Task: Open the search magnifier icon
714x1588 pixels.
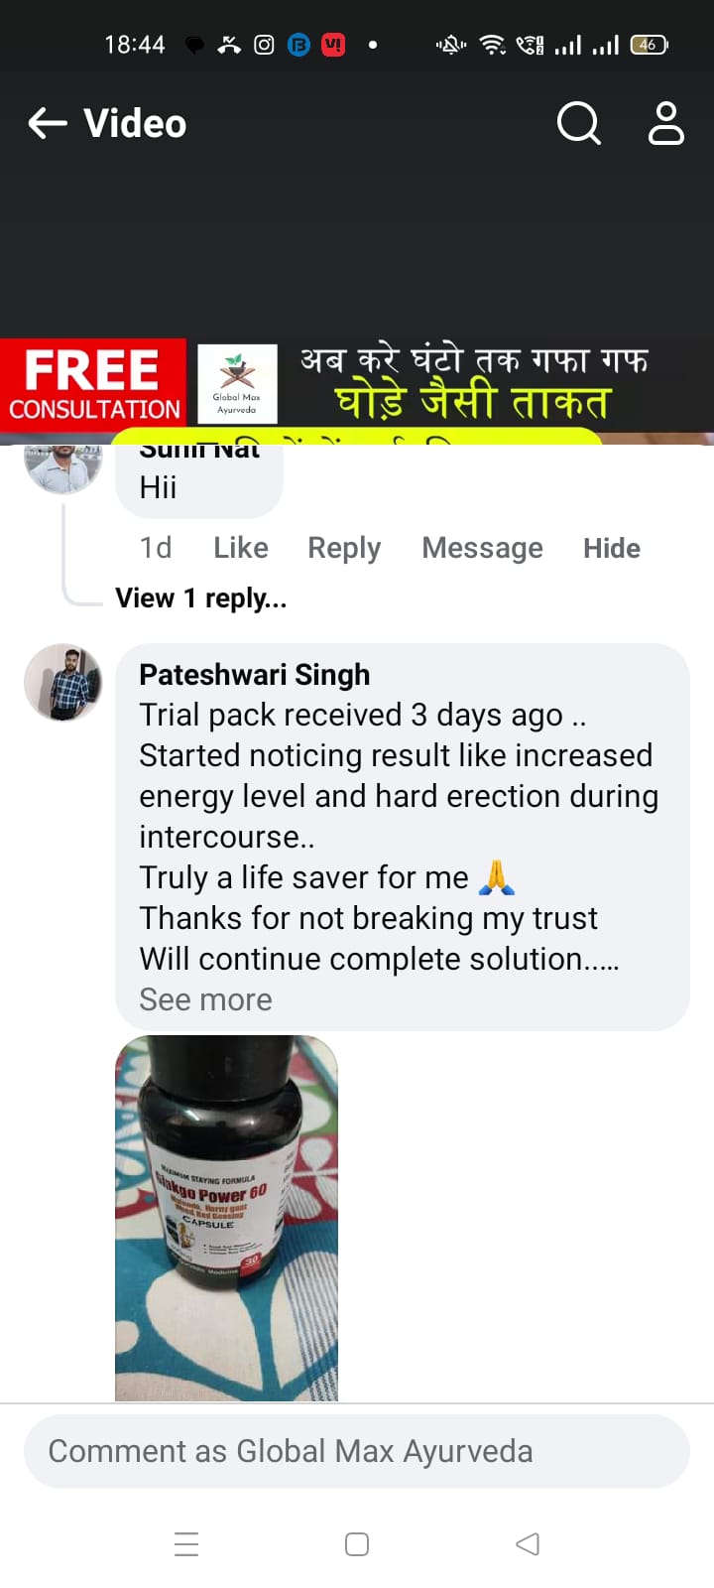Action: (579, 124)
